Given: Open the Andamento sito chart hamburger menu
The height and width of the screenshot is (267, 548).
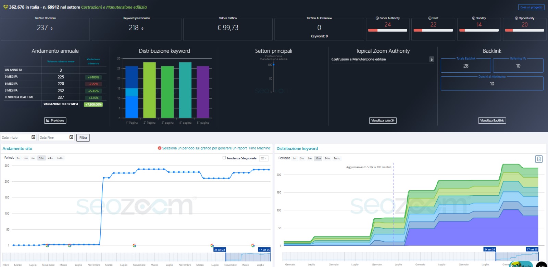Looking at the screenshot, I should (263, 158).
